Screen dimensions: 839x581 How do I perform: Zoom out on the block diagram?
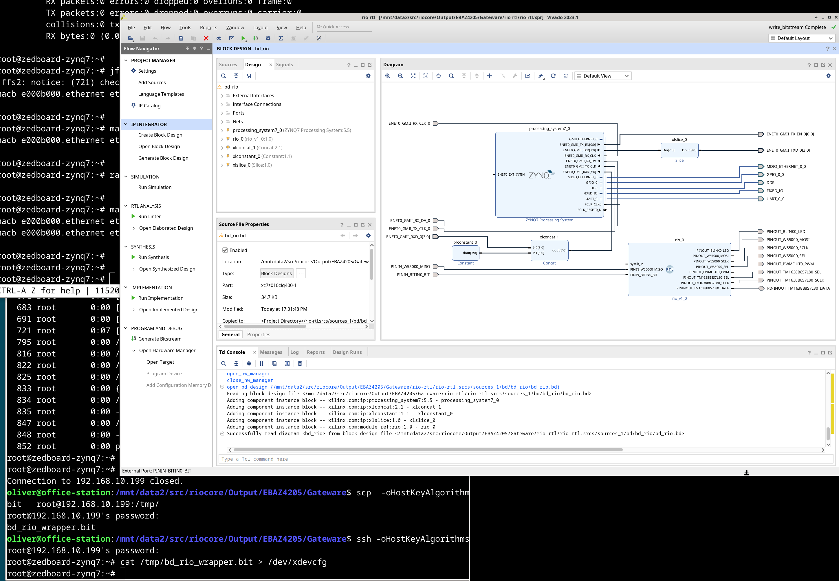click(x=401, y=76)
